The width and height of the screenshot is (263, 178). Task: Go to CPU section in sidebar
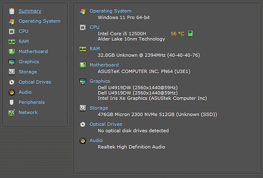[23, 31]
